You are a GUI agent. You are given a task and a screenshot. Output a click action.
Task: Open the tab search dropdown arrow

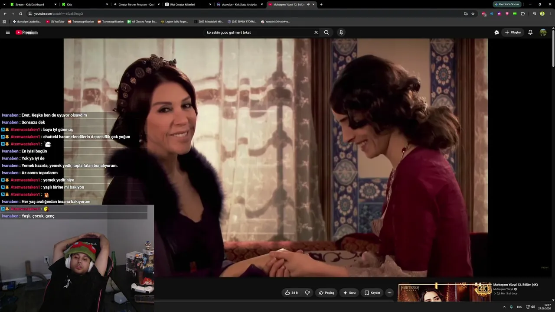(5, 4)
